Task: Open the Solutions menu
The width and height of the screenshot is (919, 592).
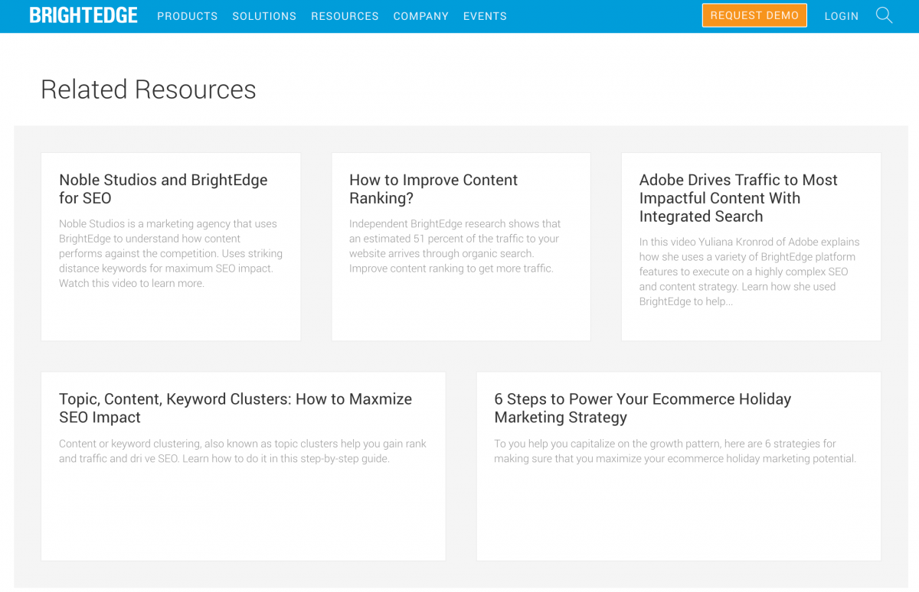Action: (x=264, y=16)
